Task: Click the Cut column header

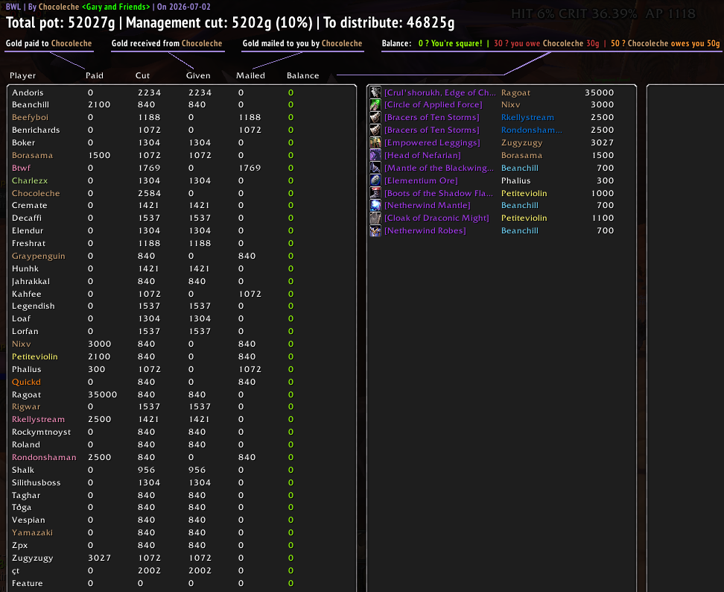Action: [x=142, y=75]
